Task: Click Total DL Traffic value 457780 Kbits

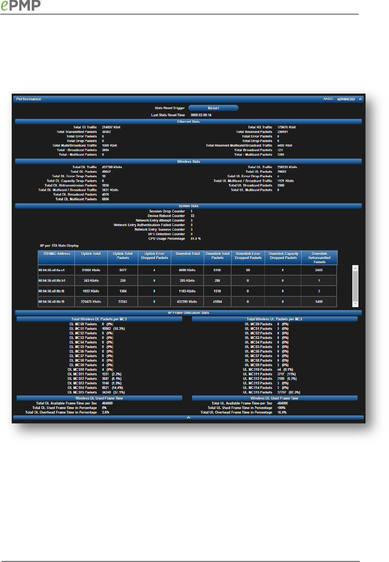Action: click(x=112, y=167)
